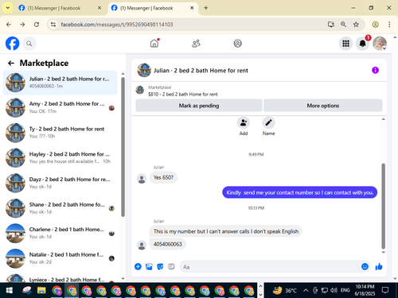The width and height of the screenshot is (398, 298).
Task: View site information icon in address bar
Action: coord(53,25)
